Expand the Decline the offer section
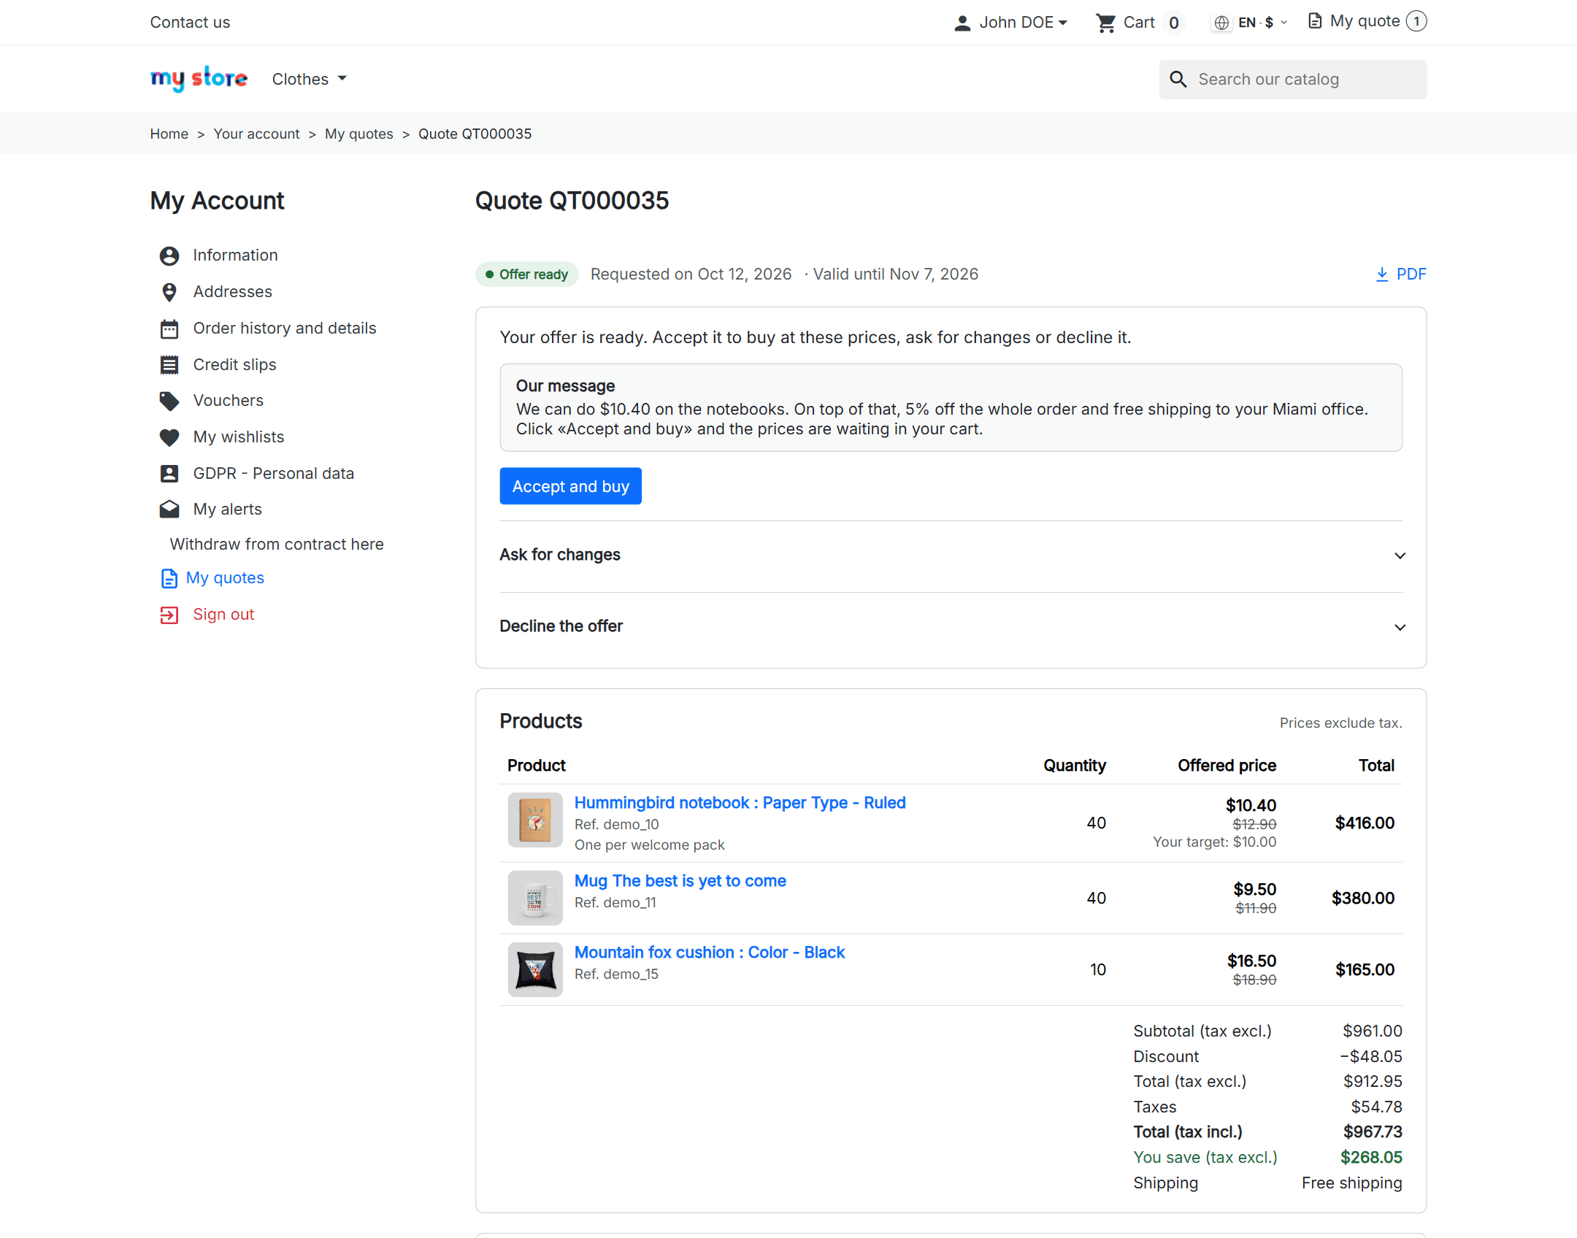Viewport: 1577px width, 1238px height. pyautogui.click(x=951, y=626)
